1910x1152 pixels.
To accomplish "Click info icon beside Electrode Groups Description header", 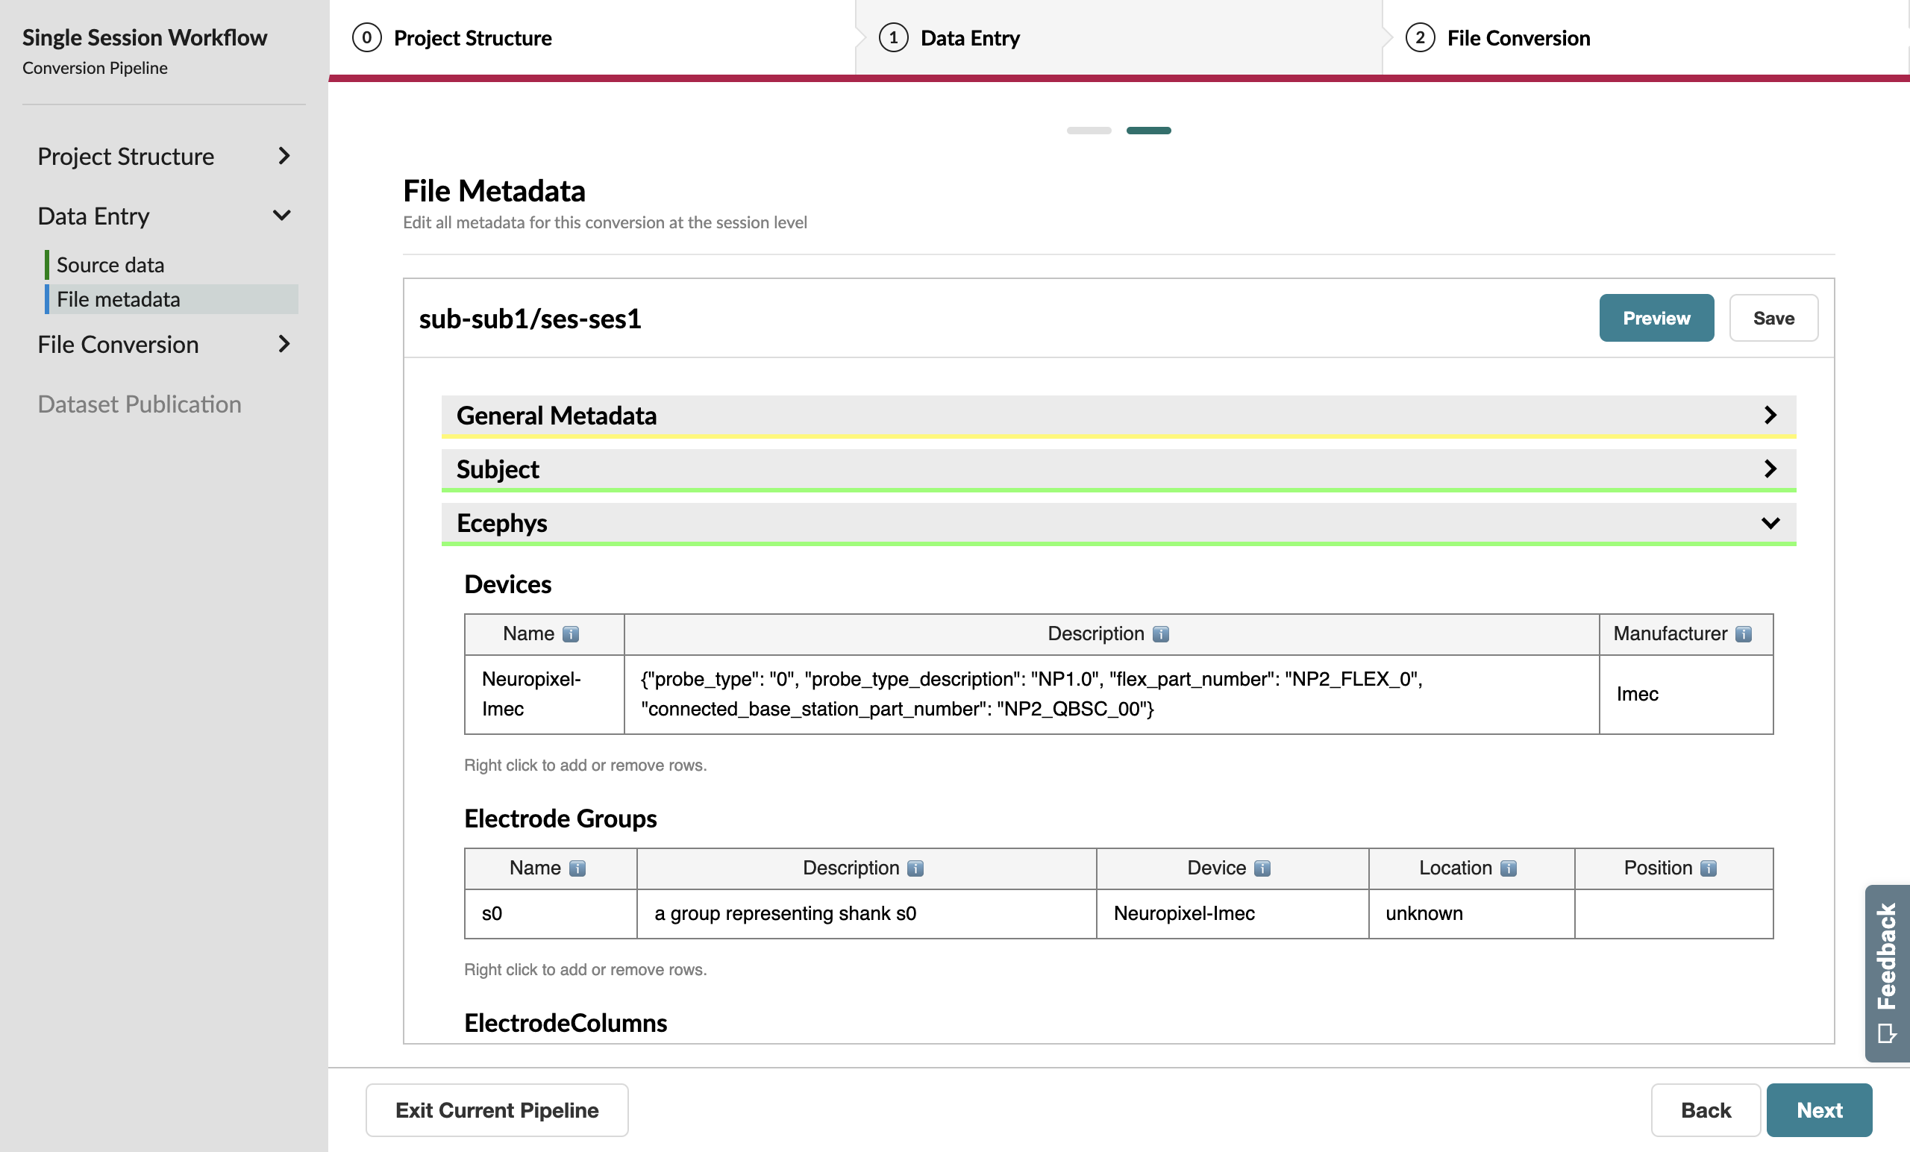I will (915, 868).
